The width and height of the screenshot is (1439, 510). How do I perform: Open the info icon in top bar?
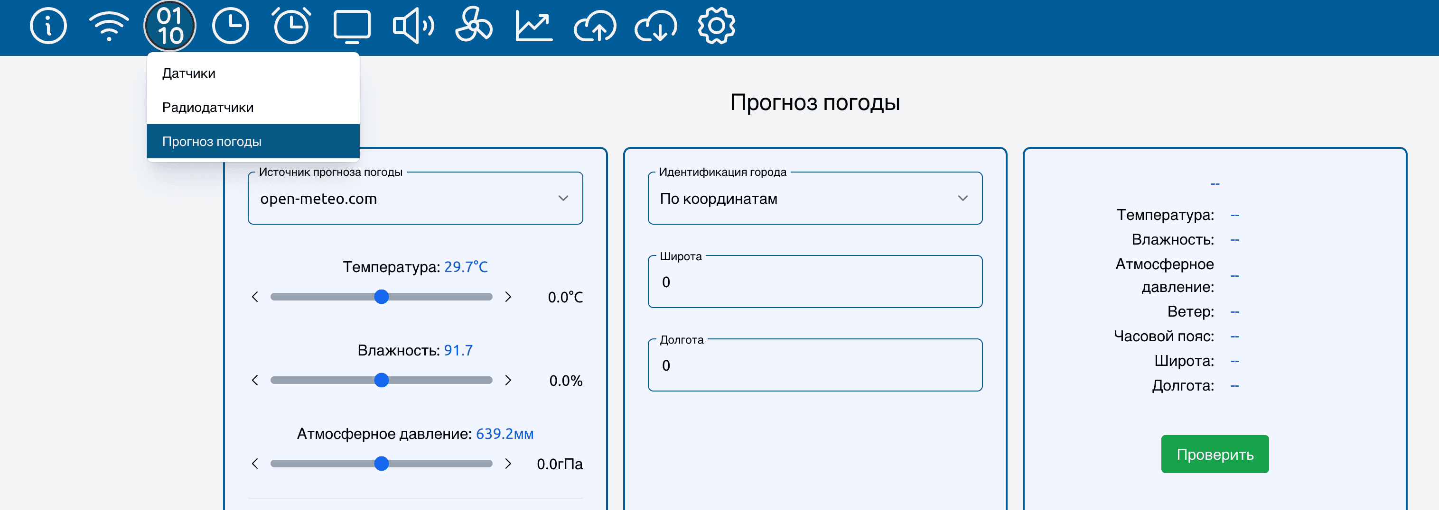pyautogui.click(x=48, y=26)
